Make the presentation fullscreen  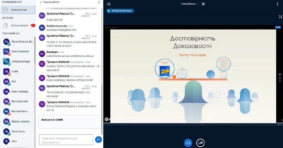(x=281, y=17)
